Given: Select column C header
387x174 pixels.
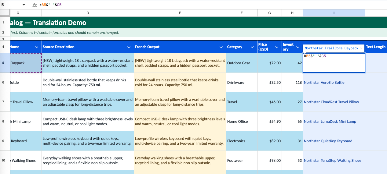Looking at the screenshot, I should [x=26, y=13].
